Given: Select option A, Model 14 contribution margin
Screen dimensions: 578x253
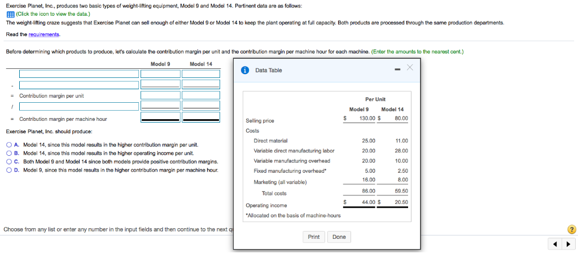Looking at the screenshot, I should coord(9,145).
